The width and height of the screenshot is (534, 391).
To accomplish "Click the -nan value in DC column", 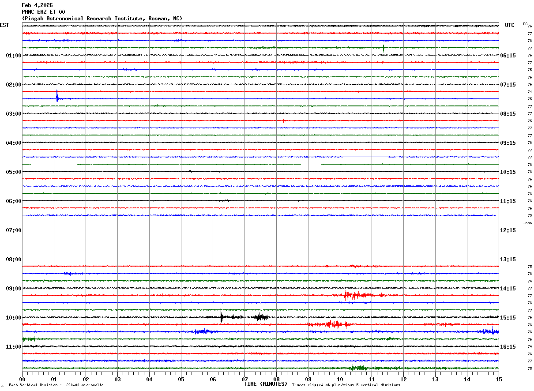I will (527, 223).
